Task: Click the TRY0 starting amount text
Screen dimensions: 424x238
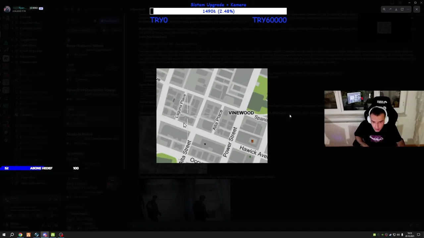Action: 159,20
